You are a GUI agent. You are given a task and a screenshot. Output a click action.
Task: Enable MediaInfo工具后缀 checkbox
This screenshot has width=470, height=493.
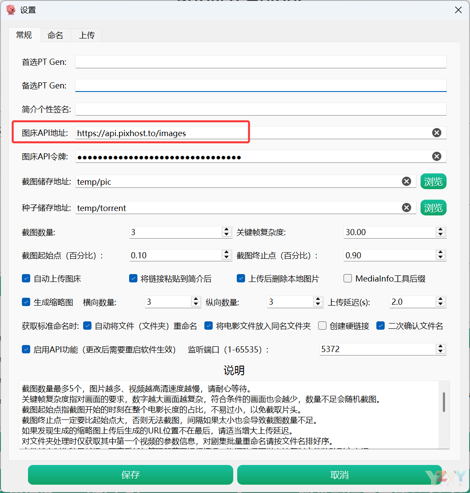coord(347,278)
